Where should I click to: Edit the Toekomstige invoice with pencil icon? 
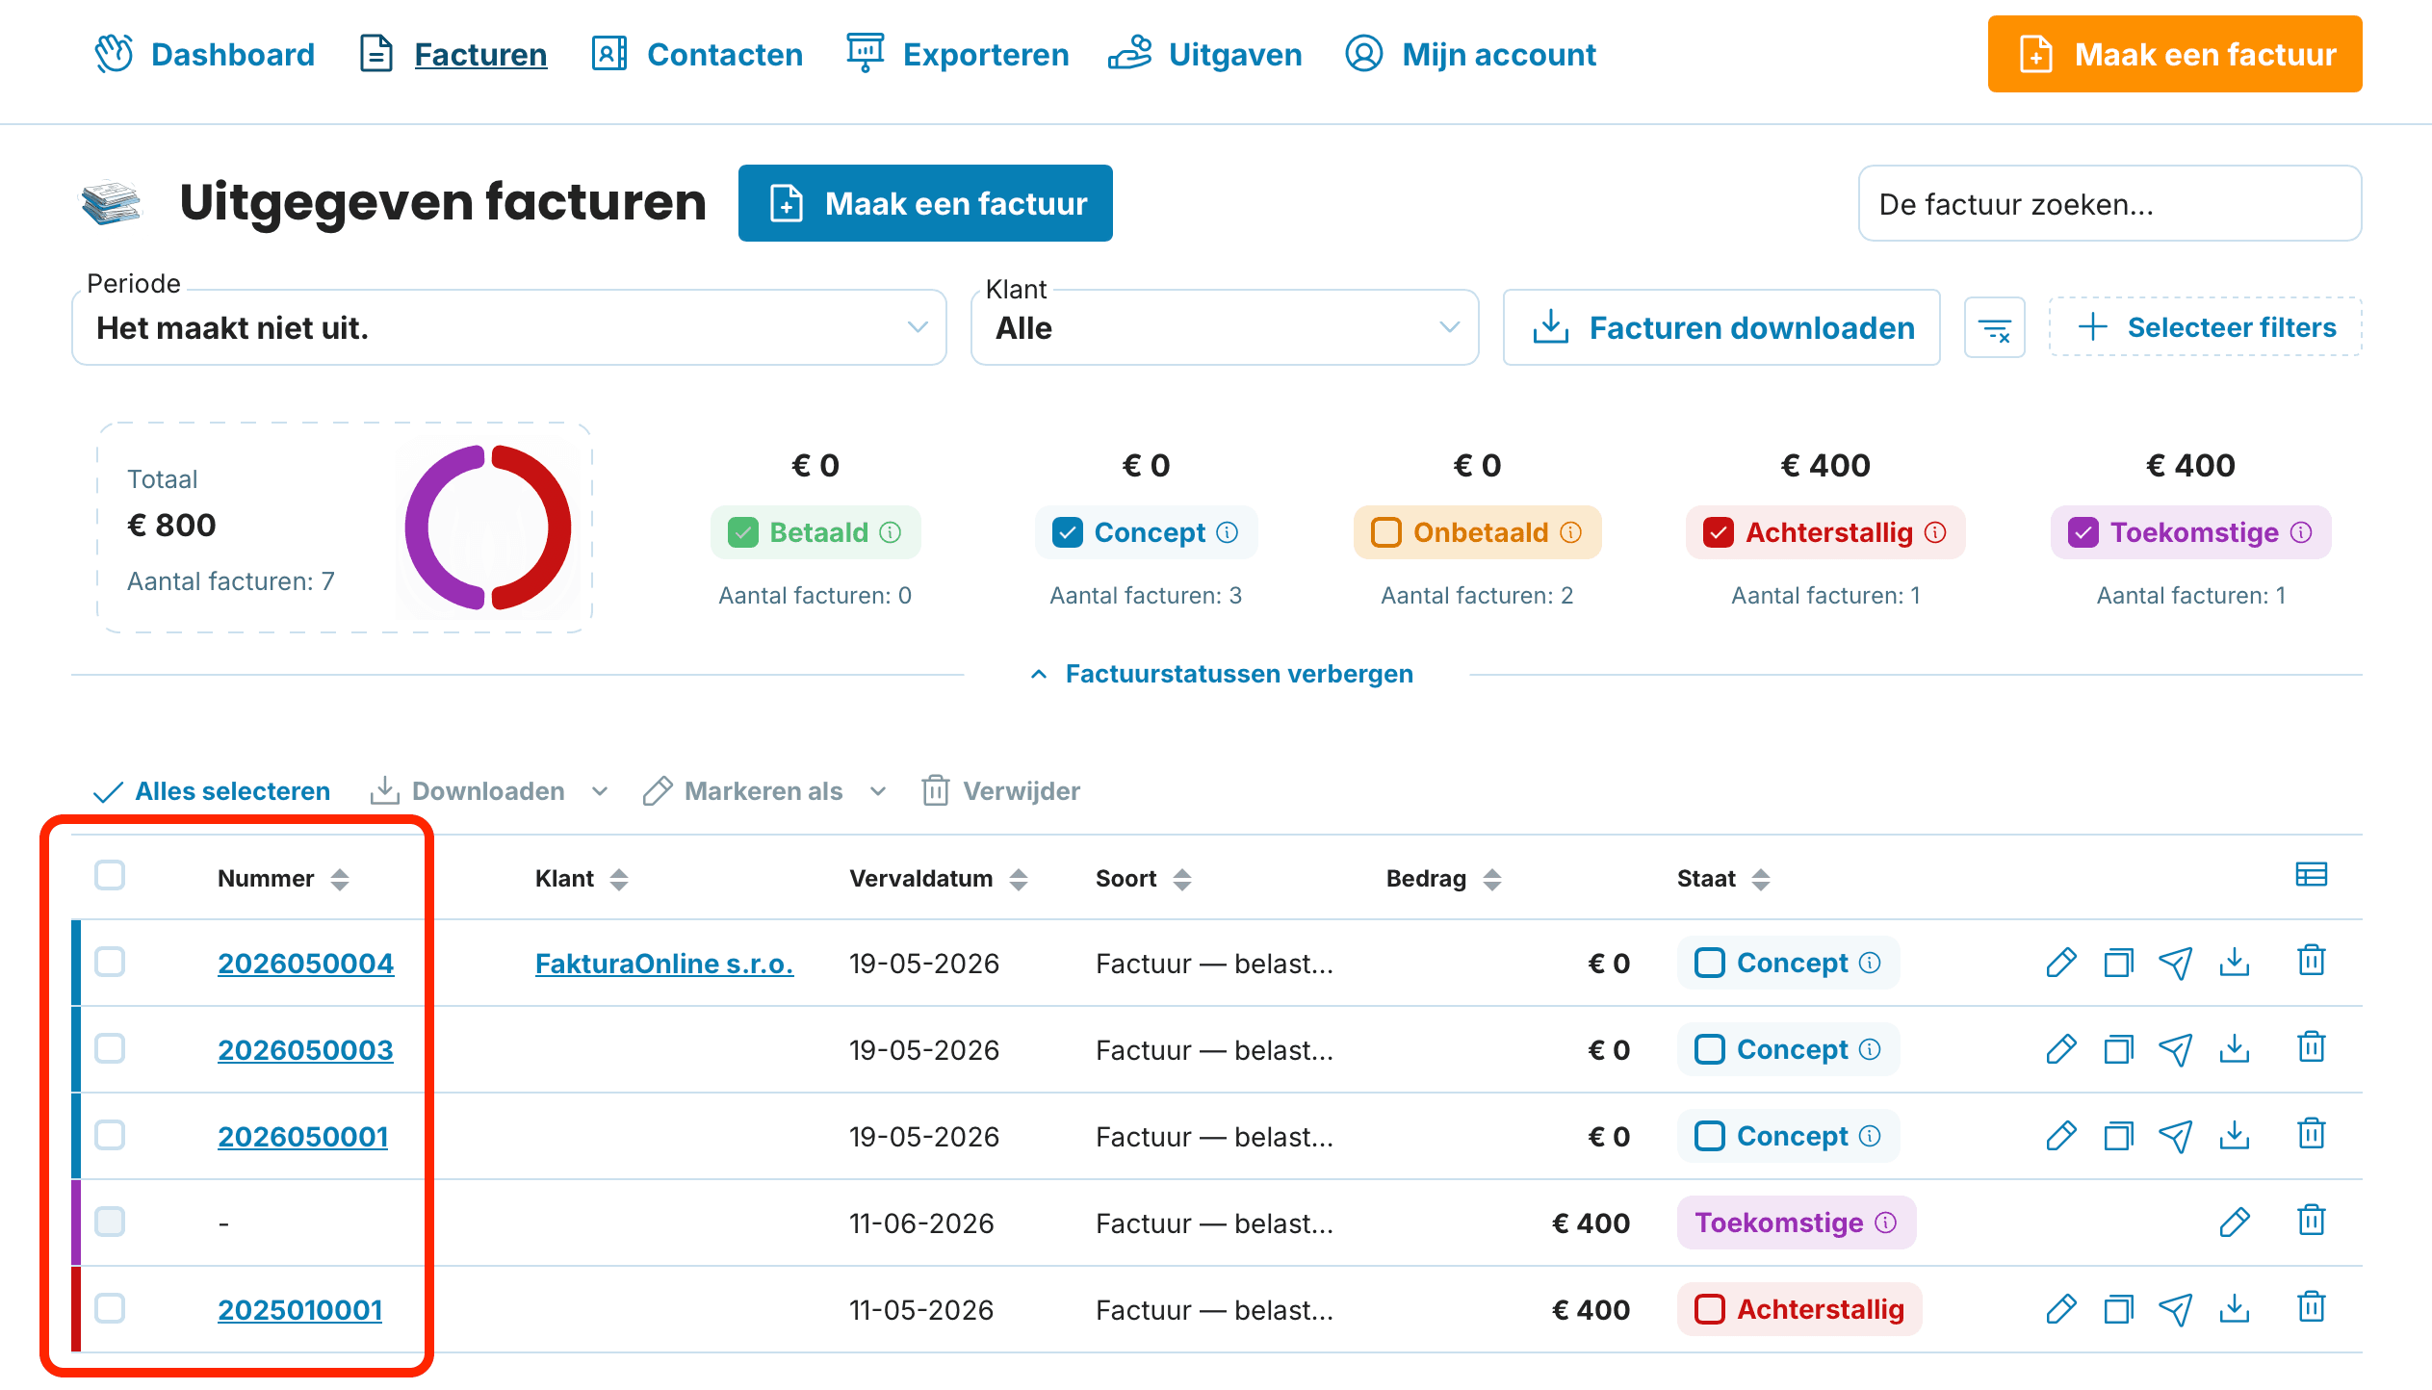click(2234, 1223)
